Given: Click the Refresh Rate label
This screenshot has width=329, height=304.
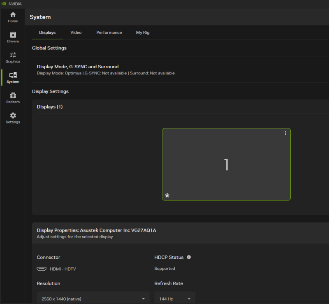Looking at the screenshot, I should click(169, 283).
